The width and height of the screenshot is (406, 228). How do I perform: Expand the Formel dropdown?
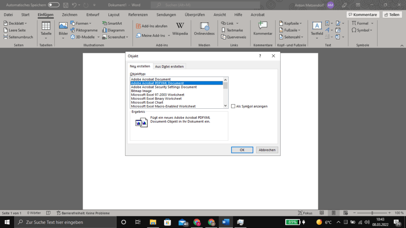click(372, 24)
